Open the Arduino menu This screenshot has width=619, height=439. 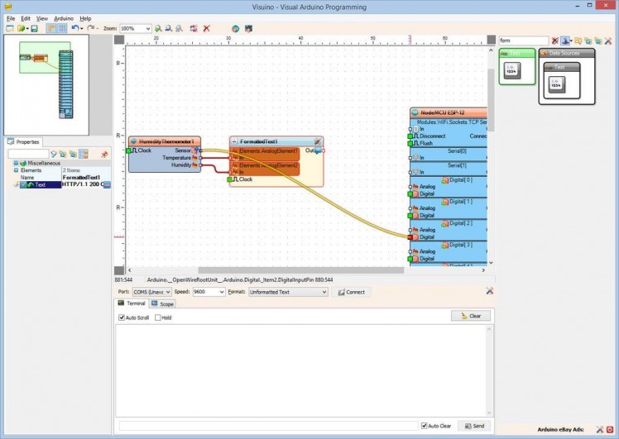[64, 17]
